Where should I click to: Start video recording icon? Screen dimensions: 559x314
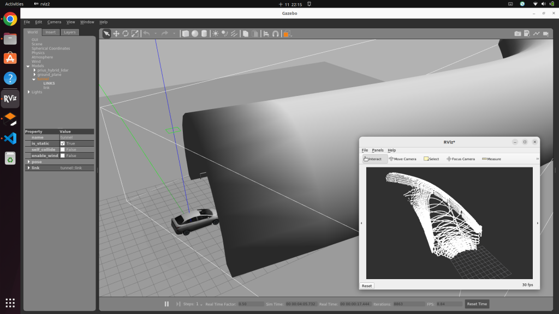click(x=546, y=33)
